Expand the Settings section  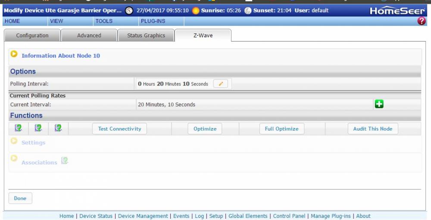pos(14,141)
